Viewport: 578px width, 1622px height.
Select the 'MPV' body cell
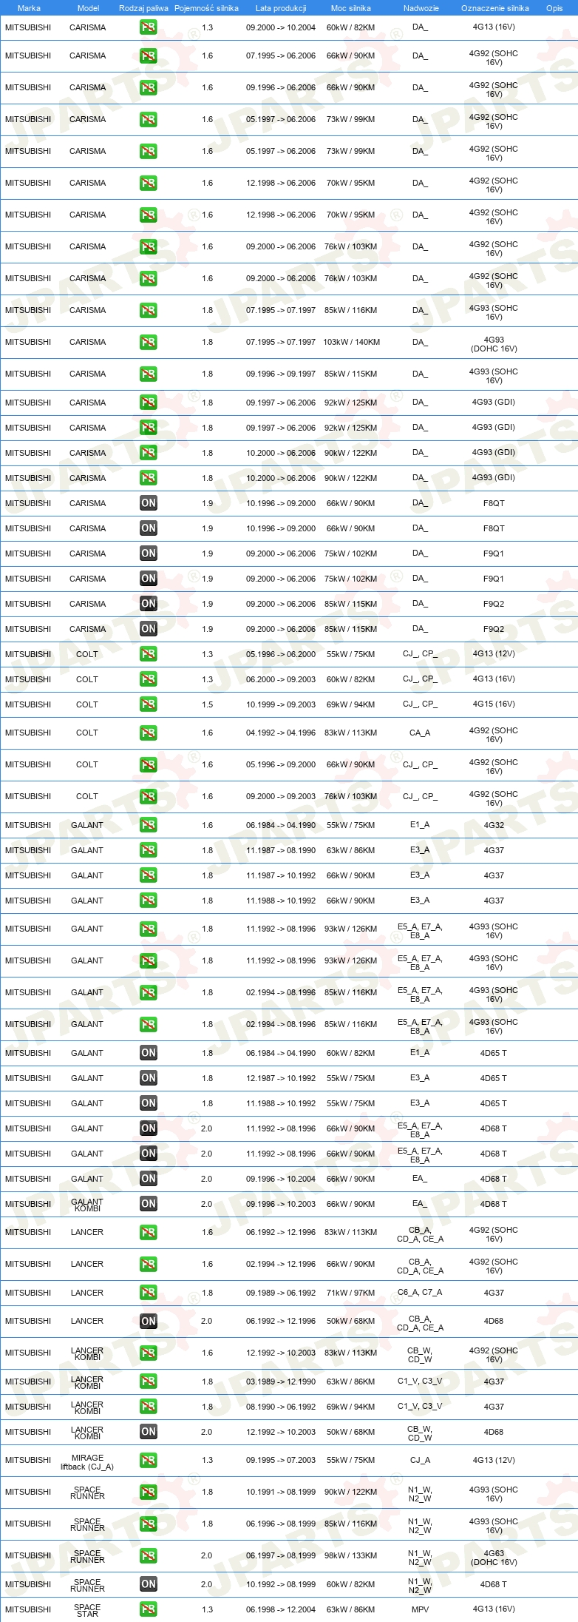420,1609
